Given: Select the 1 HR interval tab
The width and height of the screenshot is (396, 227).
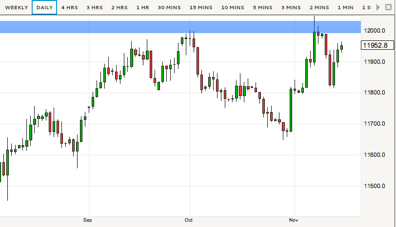Looking at the screenshot, I should (143, 8).
